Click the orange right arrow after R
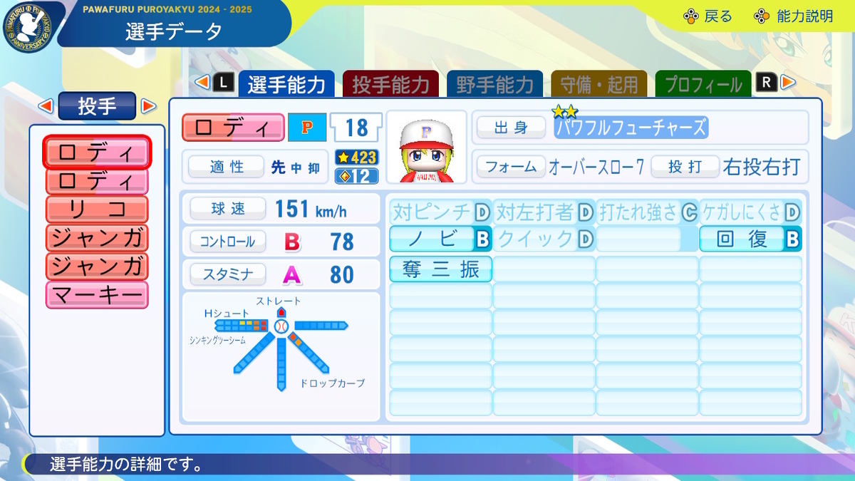 tap(787, 83)
